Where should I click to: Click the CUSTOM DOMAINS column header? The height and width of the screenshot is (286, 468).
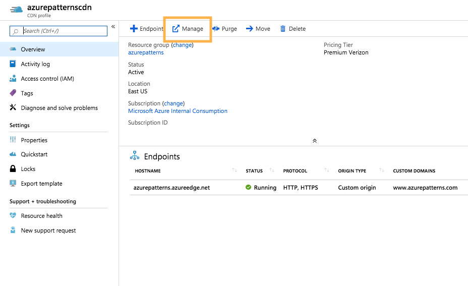pyautogui.click(x=414, y=171)
